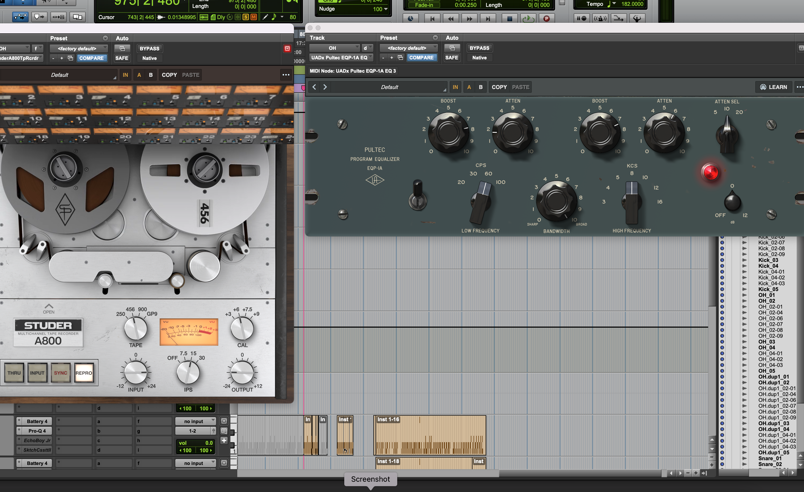Viewport: 804px width, 492px height.
Task: Click COPY in the Pultec toolbar
Action: (499, 87)
